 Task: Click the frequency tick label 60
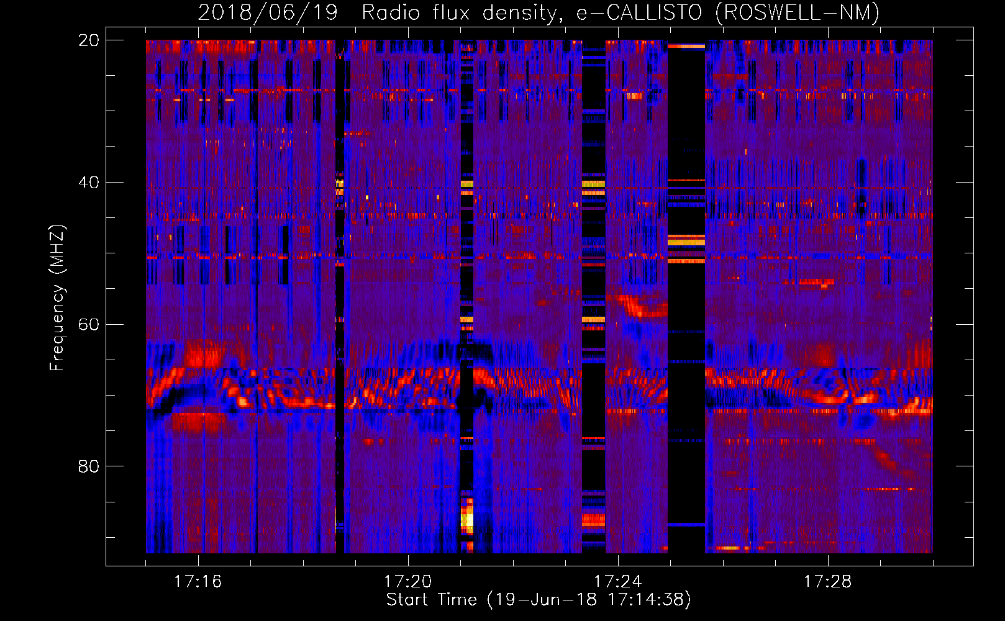[89, 325]
